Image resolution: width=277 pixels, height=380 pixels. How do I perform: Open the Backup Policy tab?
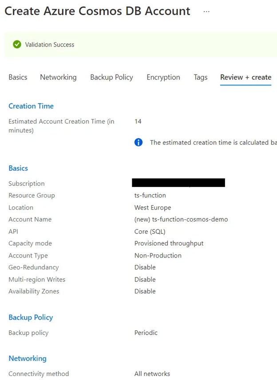111,77
